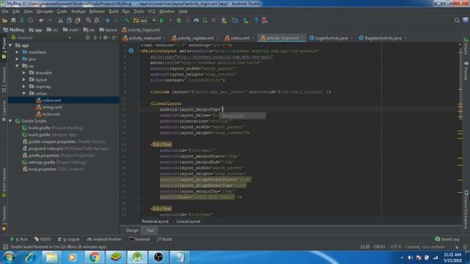Click the Find magnifier toolbar icon
This screenshot has width=470, height=264.
point(88,21)
